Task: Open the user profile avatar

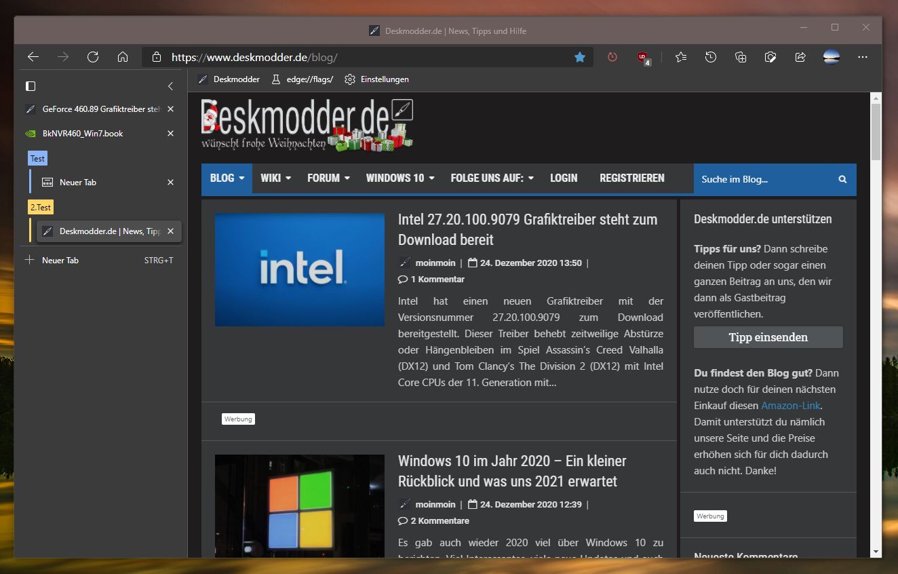Action: (x=831, y=57)
